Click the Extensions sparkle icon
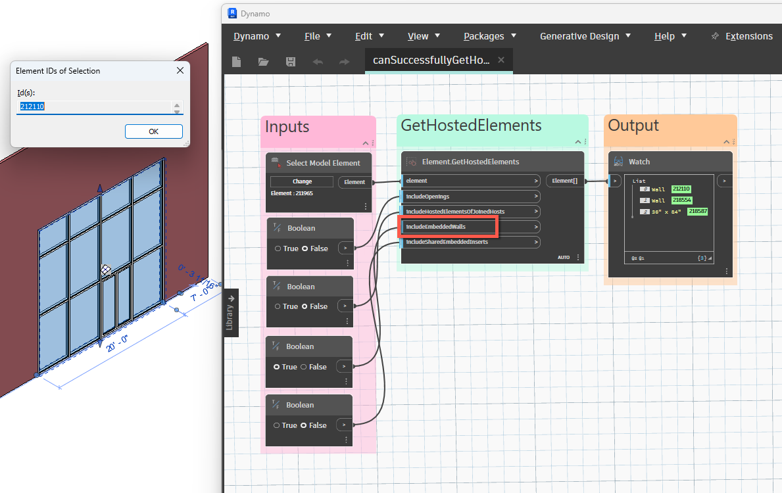Image resolution: width=782 pixels, height=493 pixels. coord(715,36)
